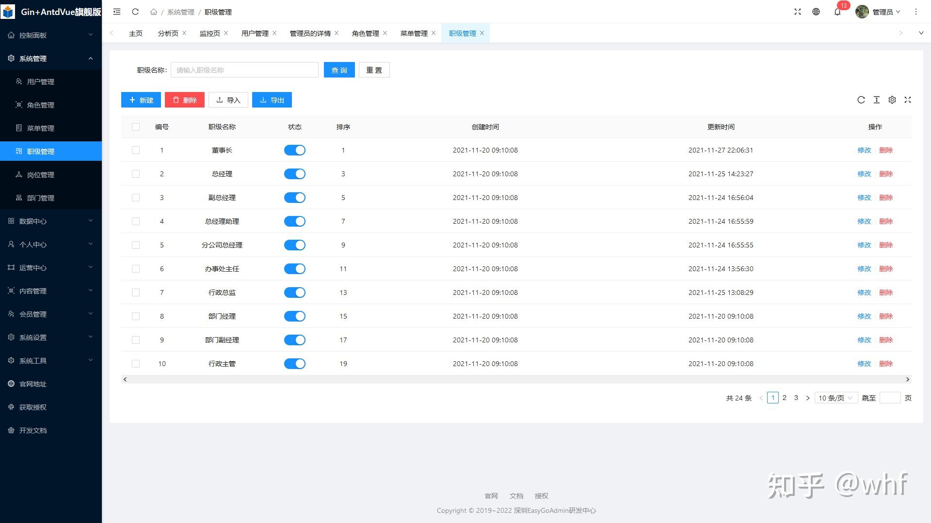Refresh the table with the reload icon
The height and width of the screenshot is (523, 931).
point(861,100)
